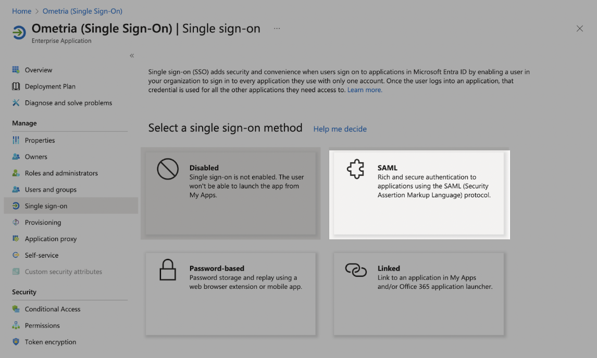The image size is (597, 358).
Task: Click the Deployment Plan book icon
Action: pos(16,86)
